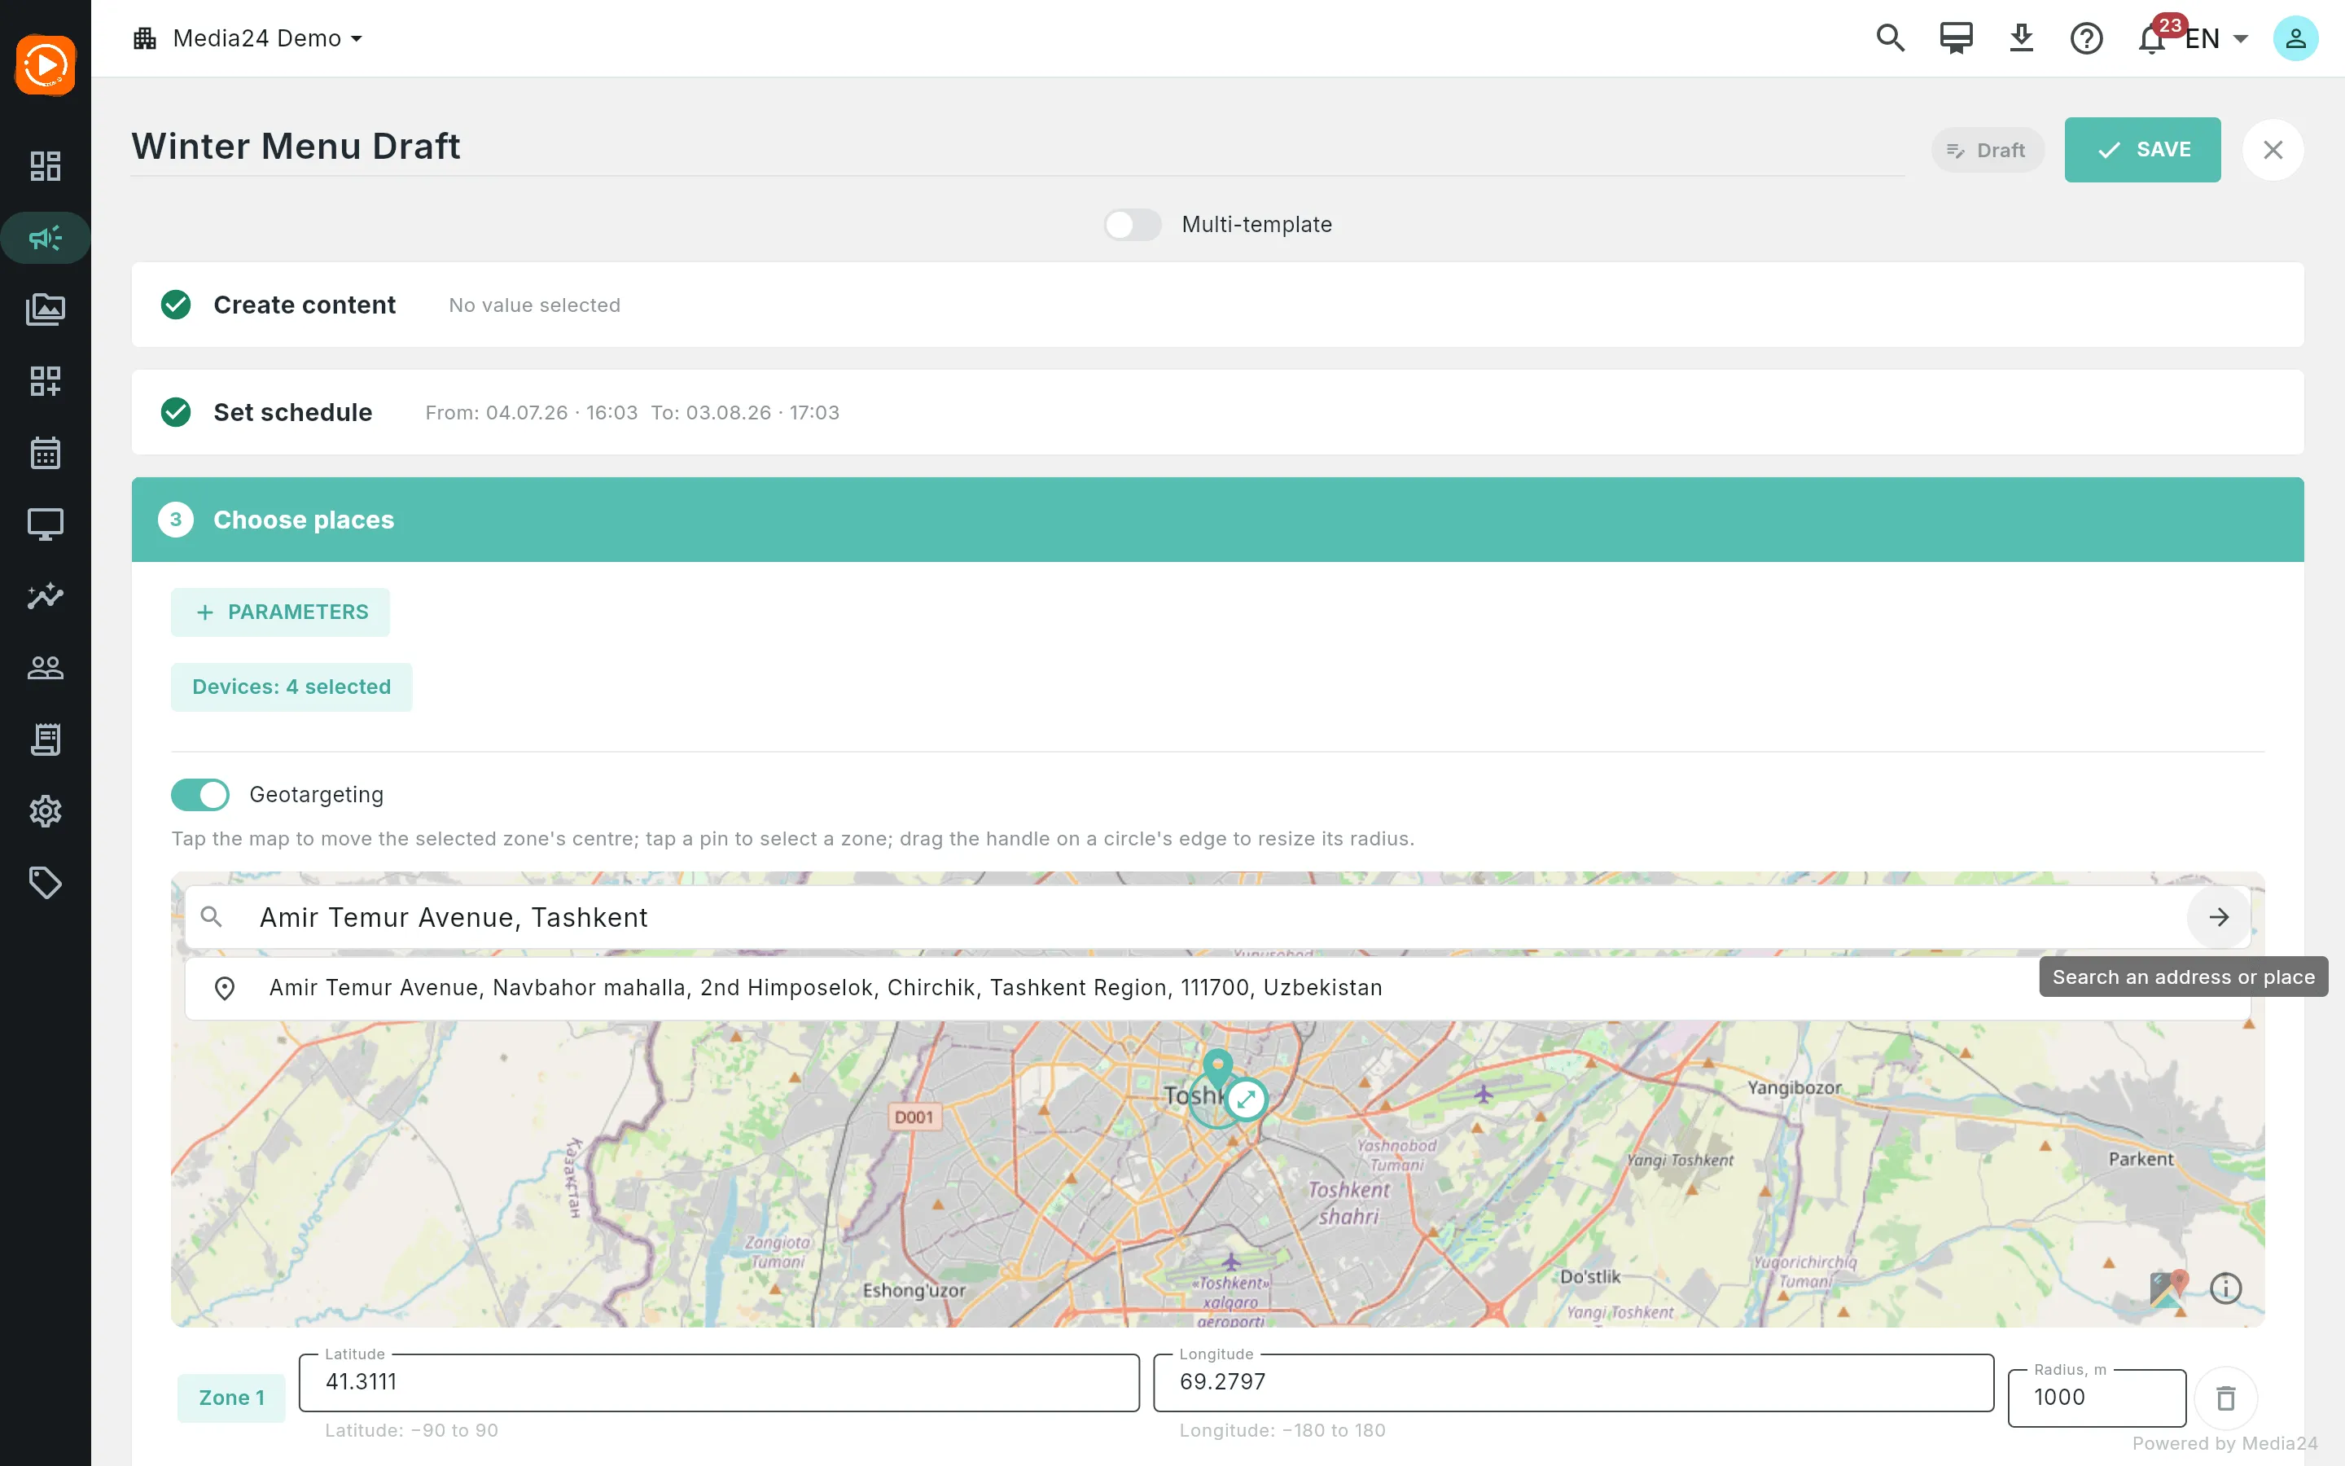Screen dimensions: 2345x1466
Task: Open the widgets add sidebar icon
Action: point(46,381)
